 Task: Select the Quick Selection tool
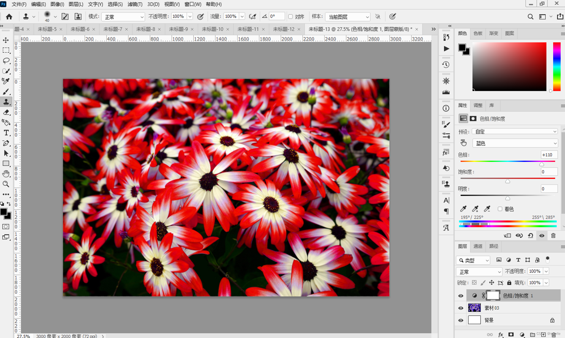click(x=6, y=71)
